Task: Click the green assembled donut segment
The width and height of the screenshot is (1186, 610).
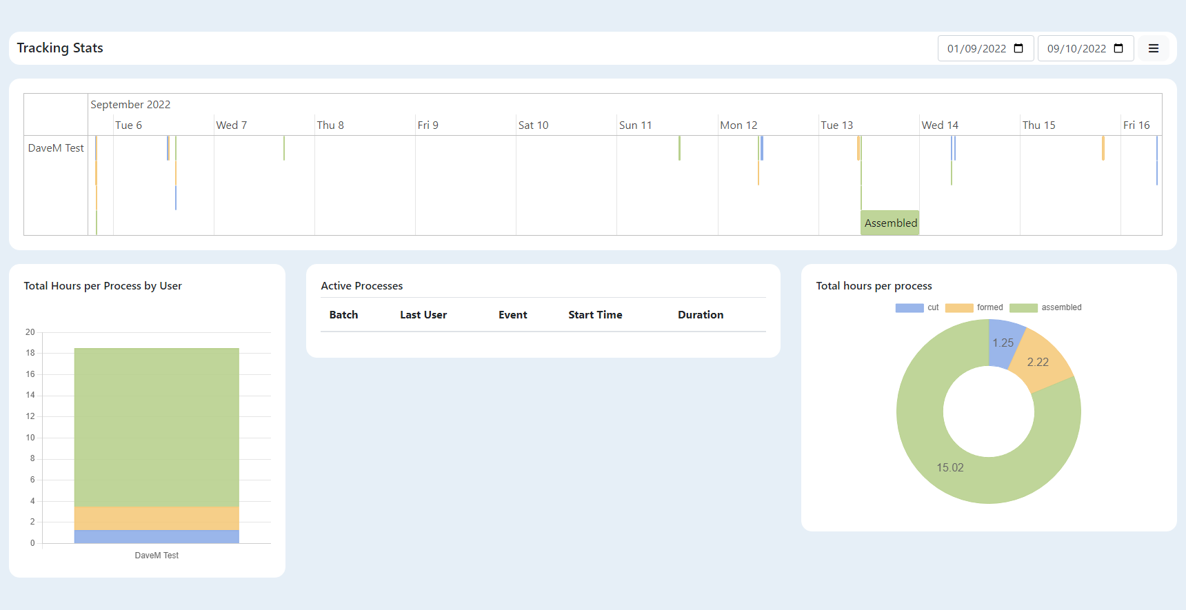Action: [950, 467]
